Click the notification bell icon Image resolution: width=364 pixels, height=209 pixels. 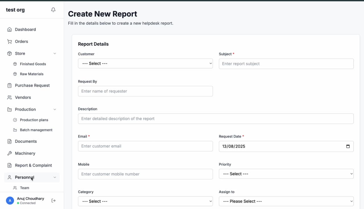point(53,10)
